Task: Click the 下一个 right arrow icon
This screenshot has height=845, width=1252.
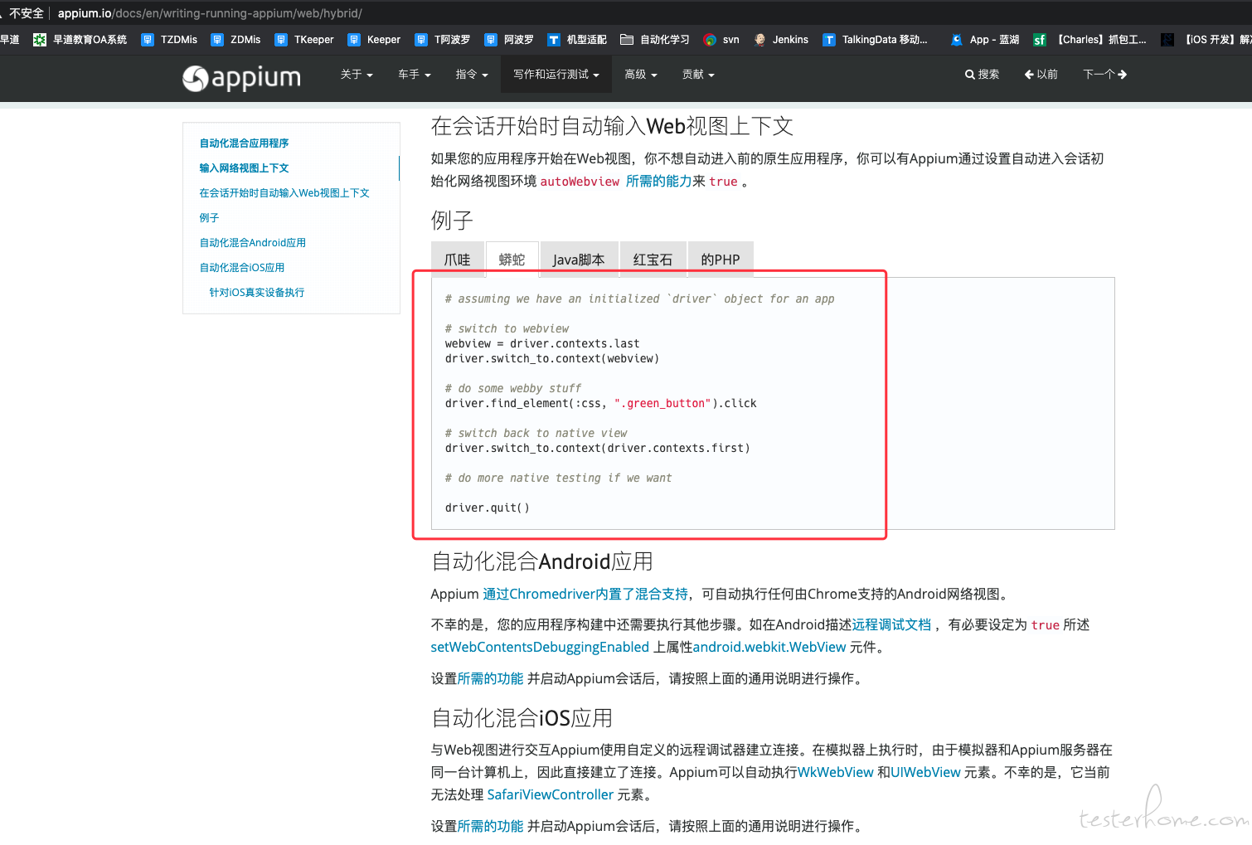Action: pos(1122,75)
